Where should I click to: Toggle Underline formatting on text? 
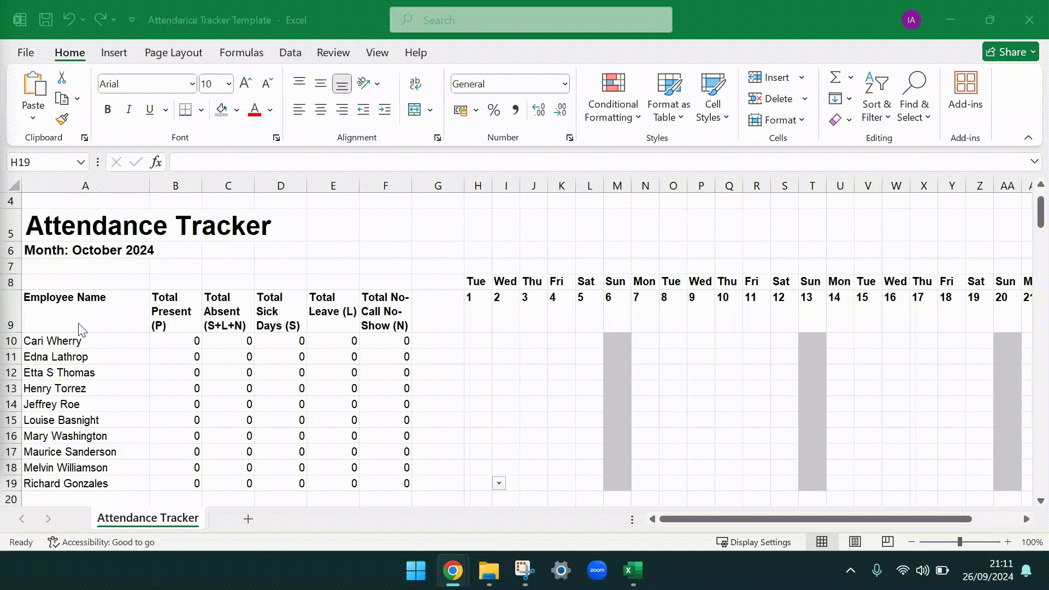(x=149, y=109)
